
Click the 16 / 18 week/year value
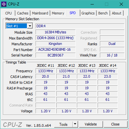click(112, 55)
